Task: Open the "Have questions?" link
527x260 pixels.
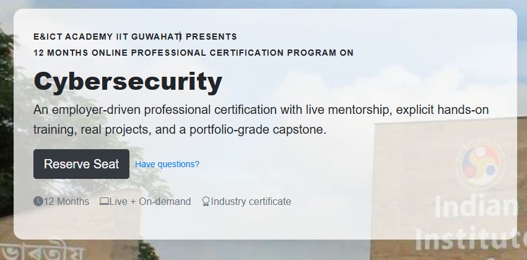Action: pos(167,164)
